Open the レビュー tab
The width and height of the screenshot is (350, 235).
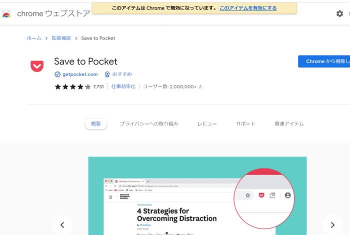tap(207, 124)
